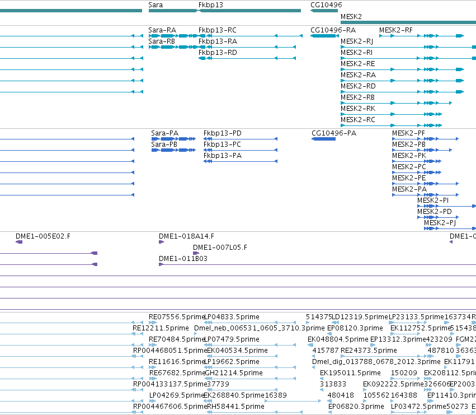Click the Fkbp13-RA transcript label
Screen dimensions: 476x415
218,41
